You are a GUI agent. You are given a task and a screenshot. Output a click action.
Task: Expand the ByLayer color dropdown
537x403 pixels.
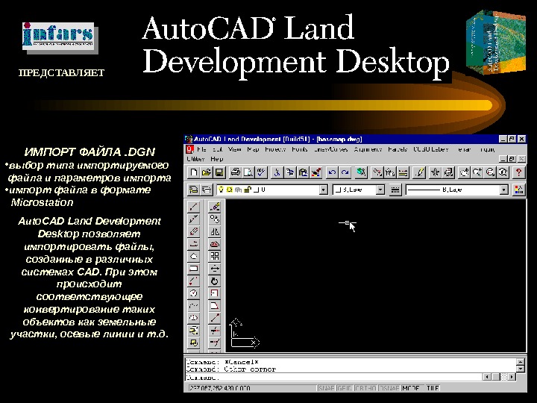(x=380, y=190)
